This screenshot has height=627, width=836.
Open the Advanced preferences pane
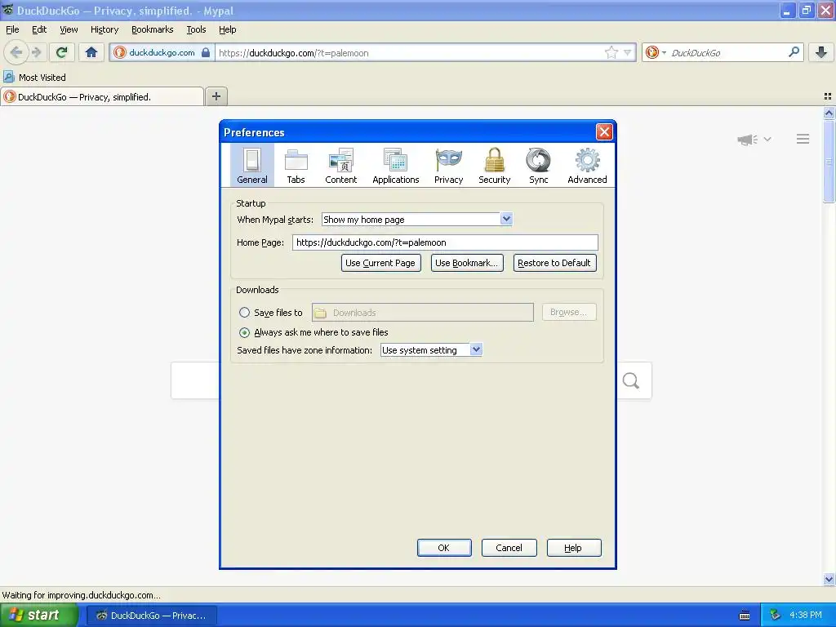pos(587,165)
